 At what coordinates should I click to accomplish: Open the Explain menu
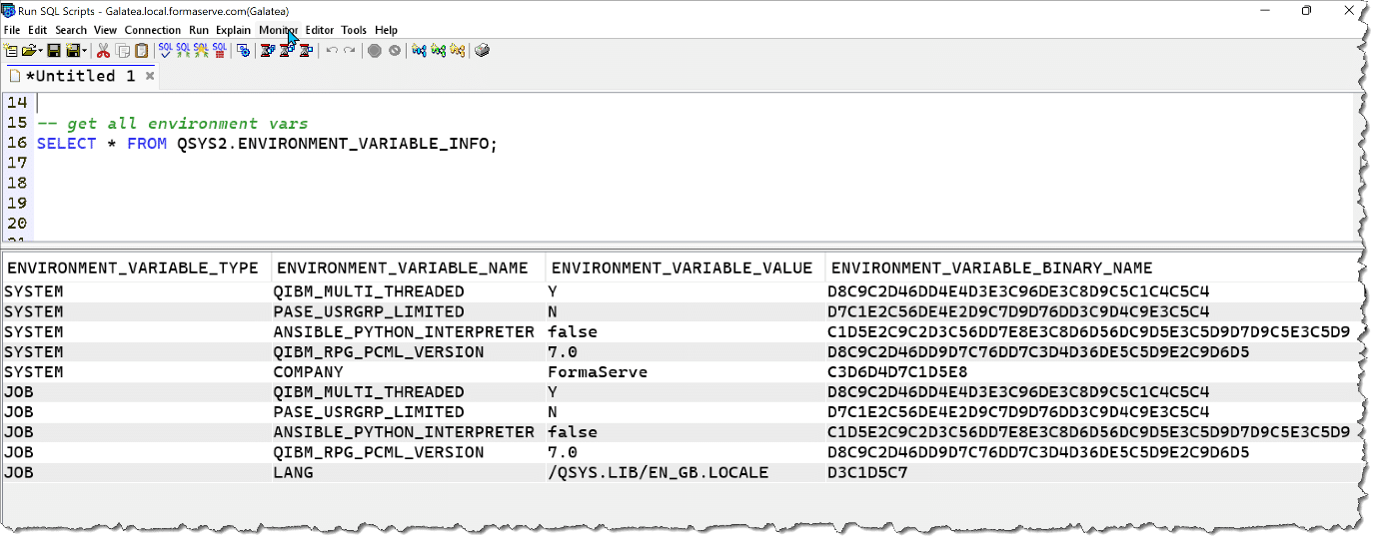(233, 30)
